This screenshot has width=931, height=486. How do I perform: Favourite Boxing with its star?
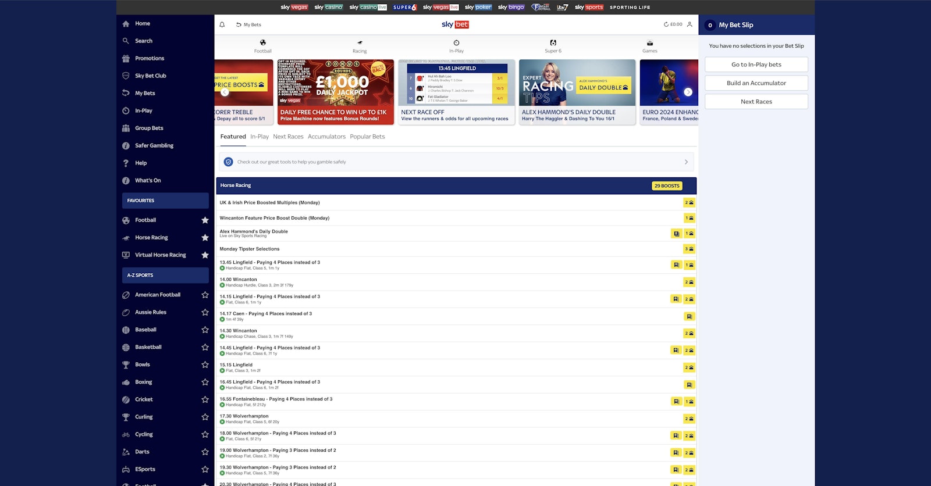point(205,383)
